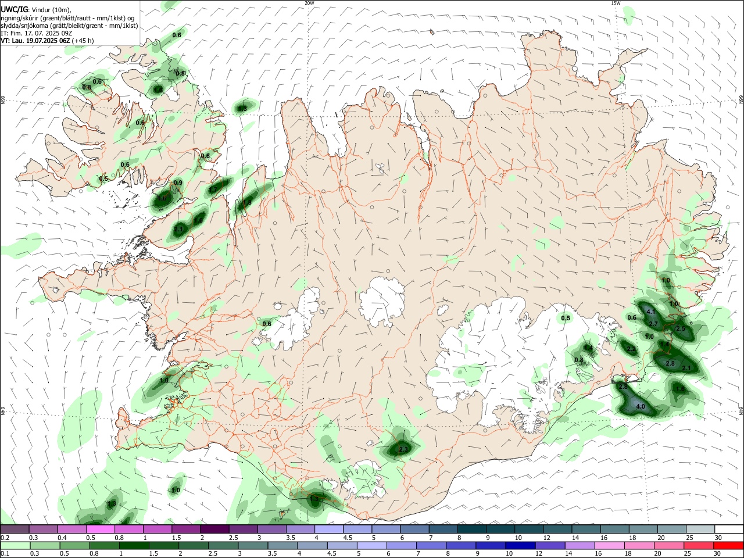Select the 'VT: Lau. 19.07.2025 06Z' valid time
Image resolution: width=744 pixels, height=558 pixels.
(35, 41)
